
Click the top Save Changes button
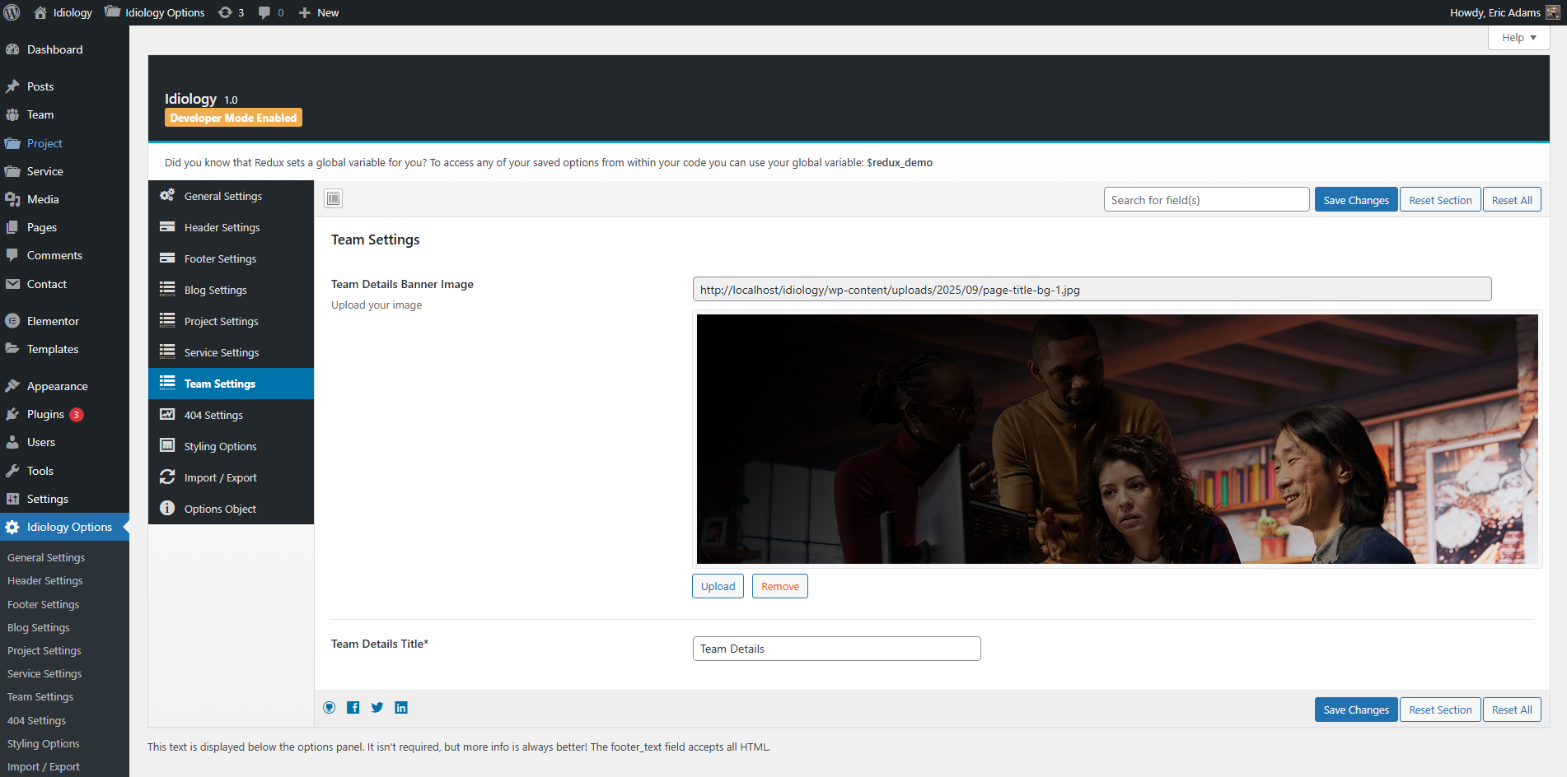[1355, 200]
